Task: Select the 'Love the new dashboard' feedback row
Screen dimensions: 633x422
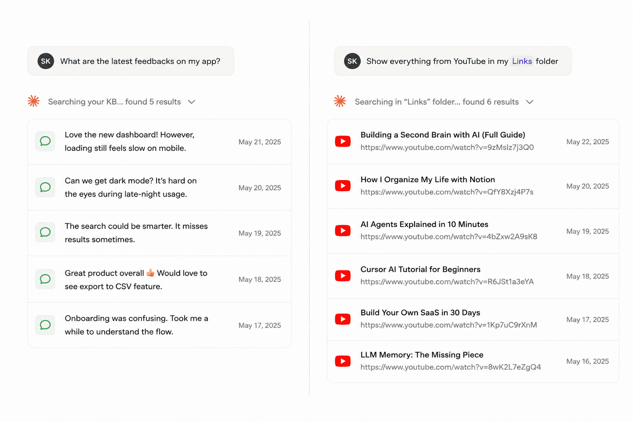Action: [x=159, y=142]
